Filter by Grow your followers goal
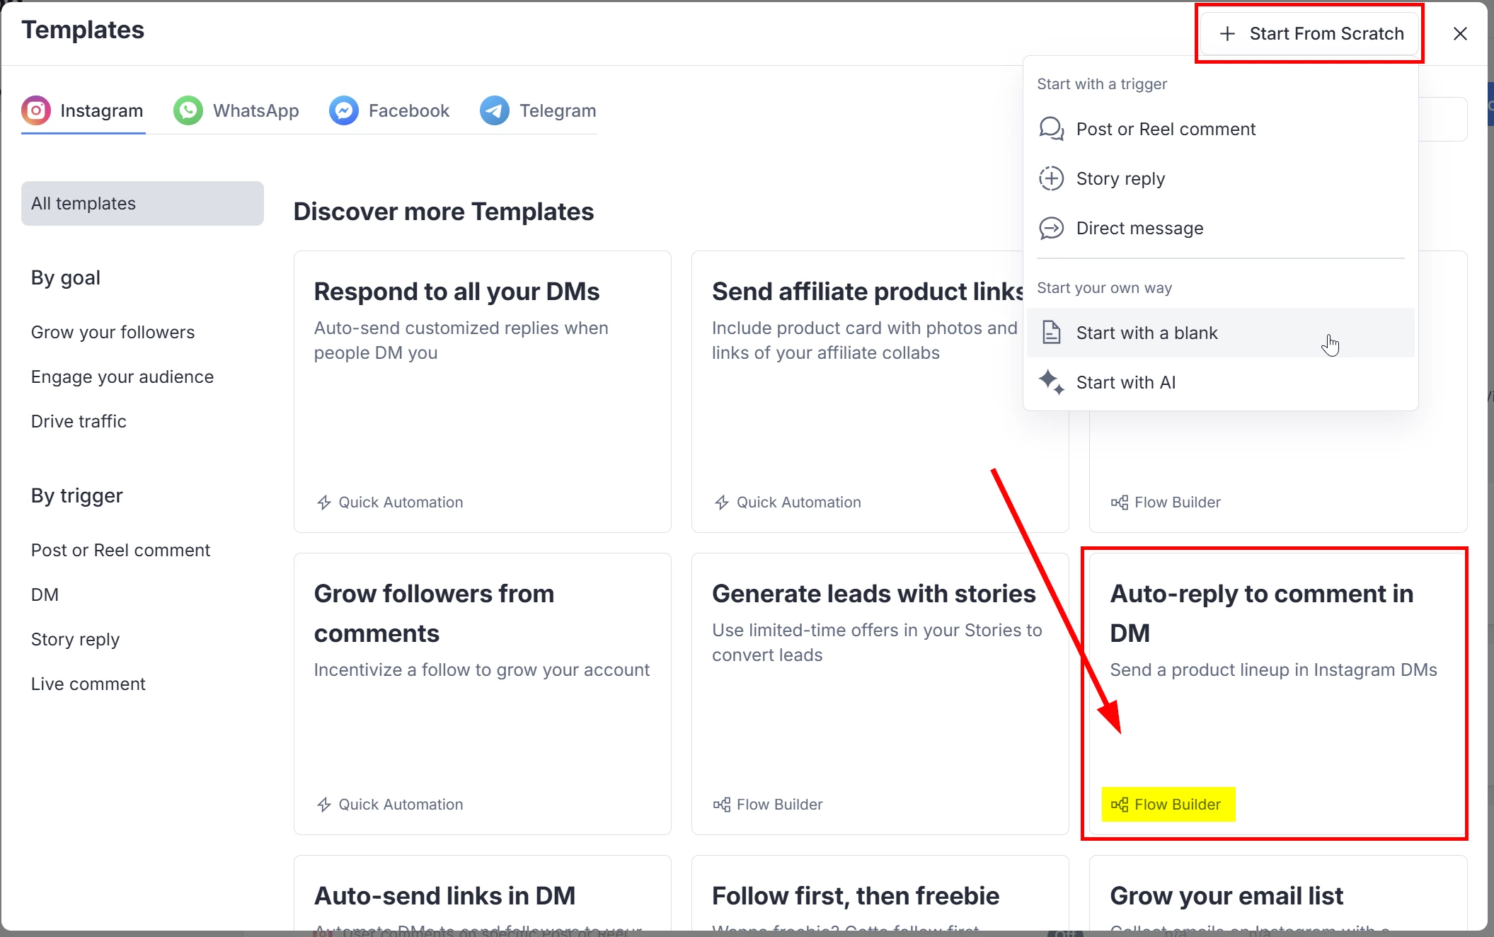Viewport: 1494px width, 937px height. (113, 332)
